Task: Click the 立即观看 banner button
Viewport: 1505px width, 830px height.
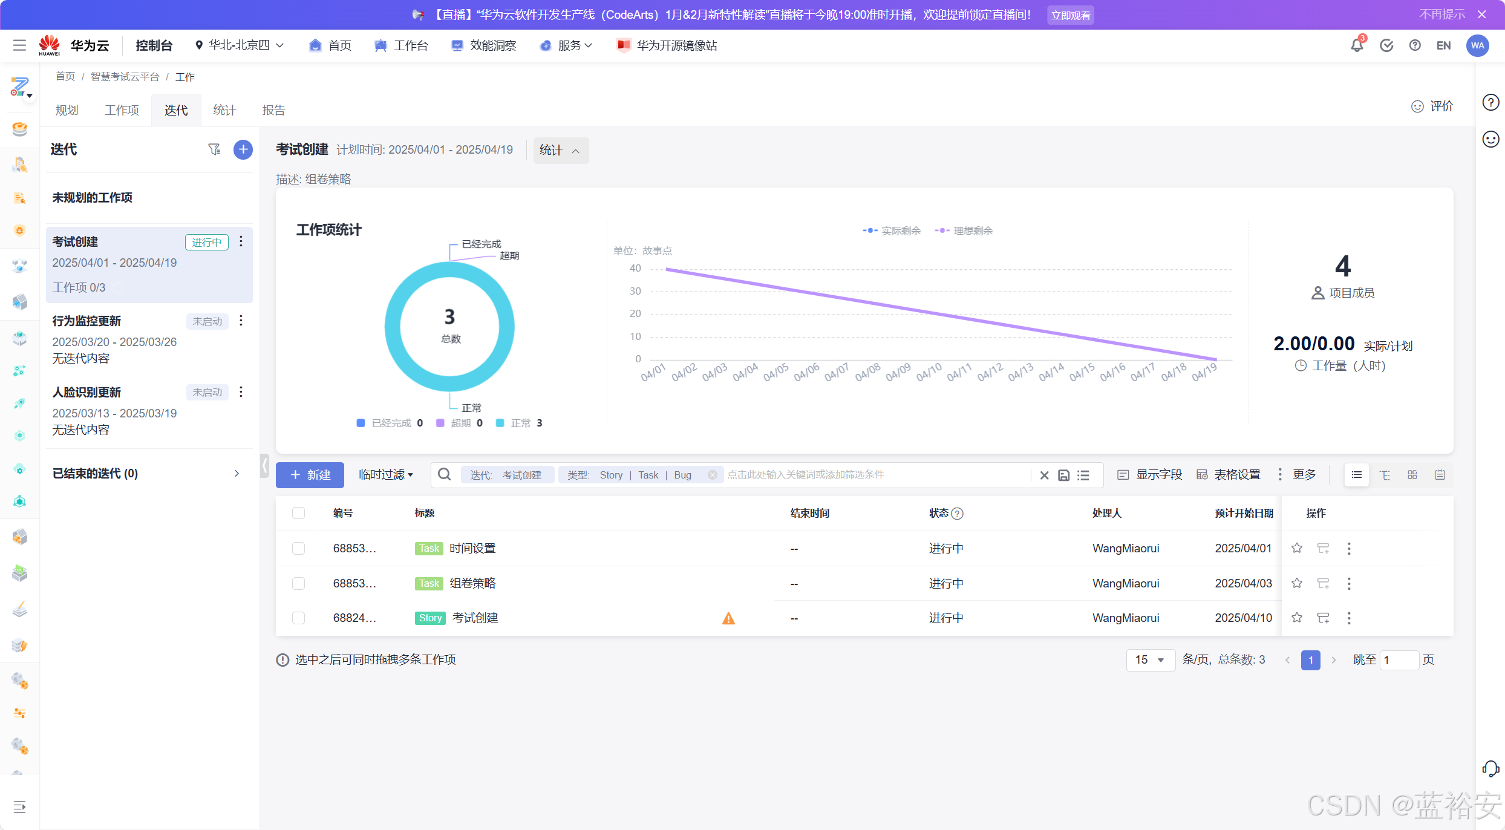Action: (x=1070, y=15)
